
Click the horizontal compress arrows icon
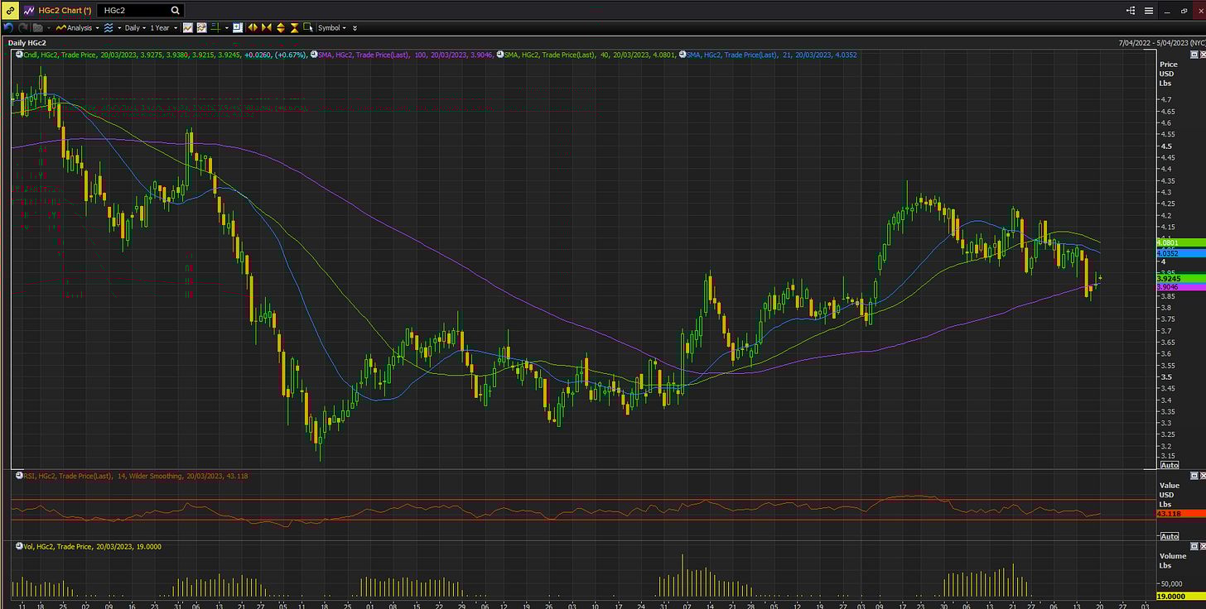[x=267, y=27]
